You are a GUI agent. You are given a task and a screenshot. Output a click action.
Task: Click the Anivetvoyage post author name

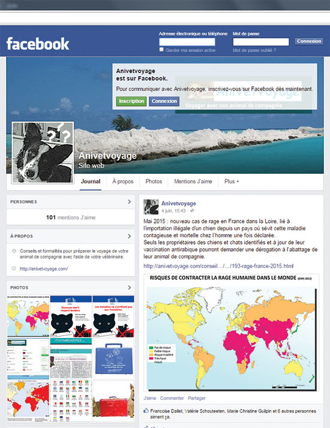point(179,203)
